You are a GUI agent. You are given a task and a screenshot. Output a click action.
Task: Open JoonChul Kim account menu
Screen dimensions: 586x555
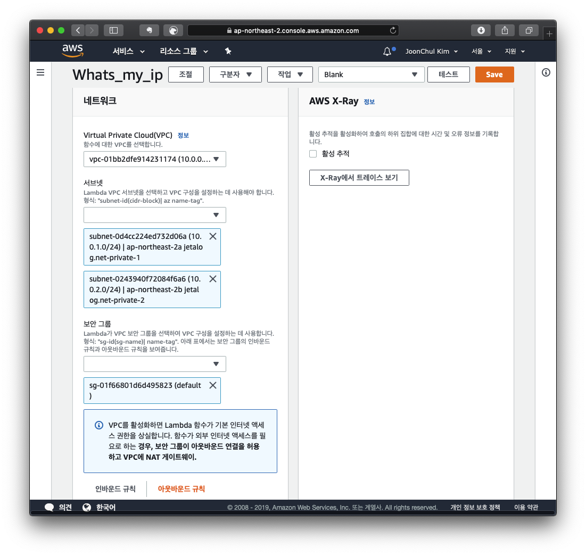[x=432, y=51]
